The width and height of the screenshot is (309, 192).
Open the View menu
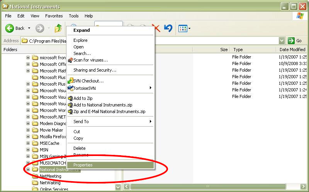pyautogui.click(x=35, y=16)
